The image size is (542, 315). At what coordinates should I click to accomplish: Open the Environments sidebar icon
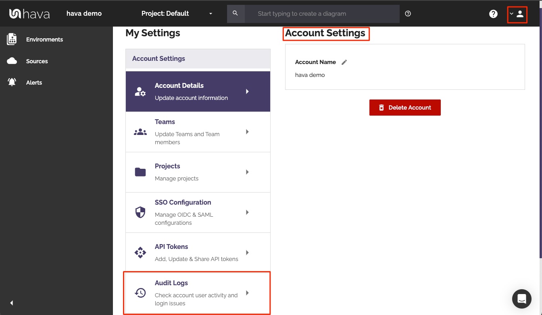click(12, 39)
